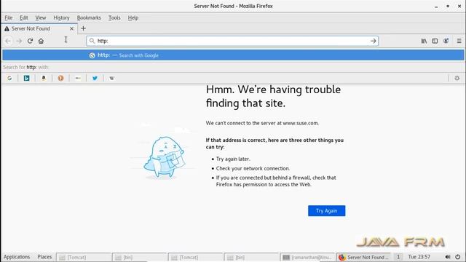The image size is (466, 262).
Task: Open the Firefox home page
Action: coord(41,41)
